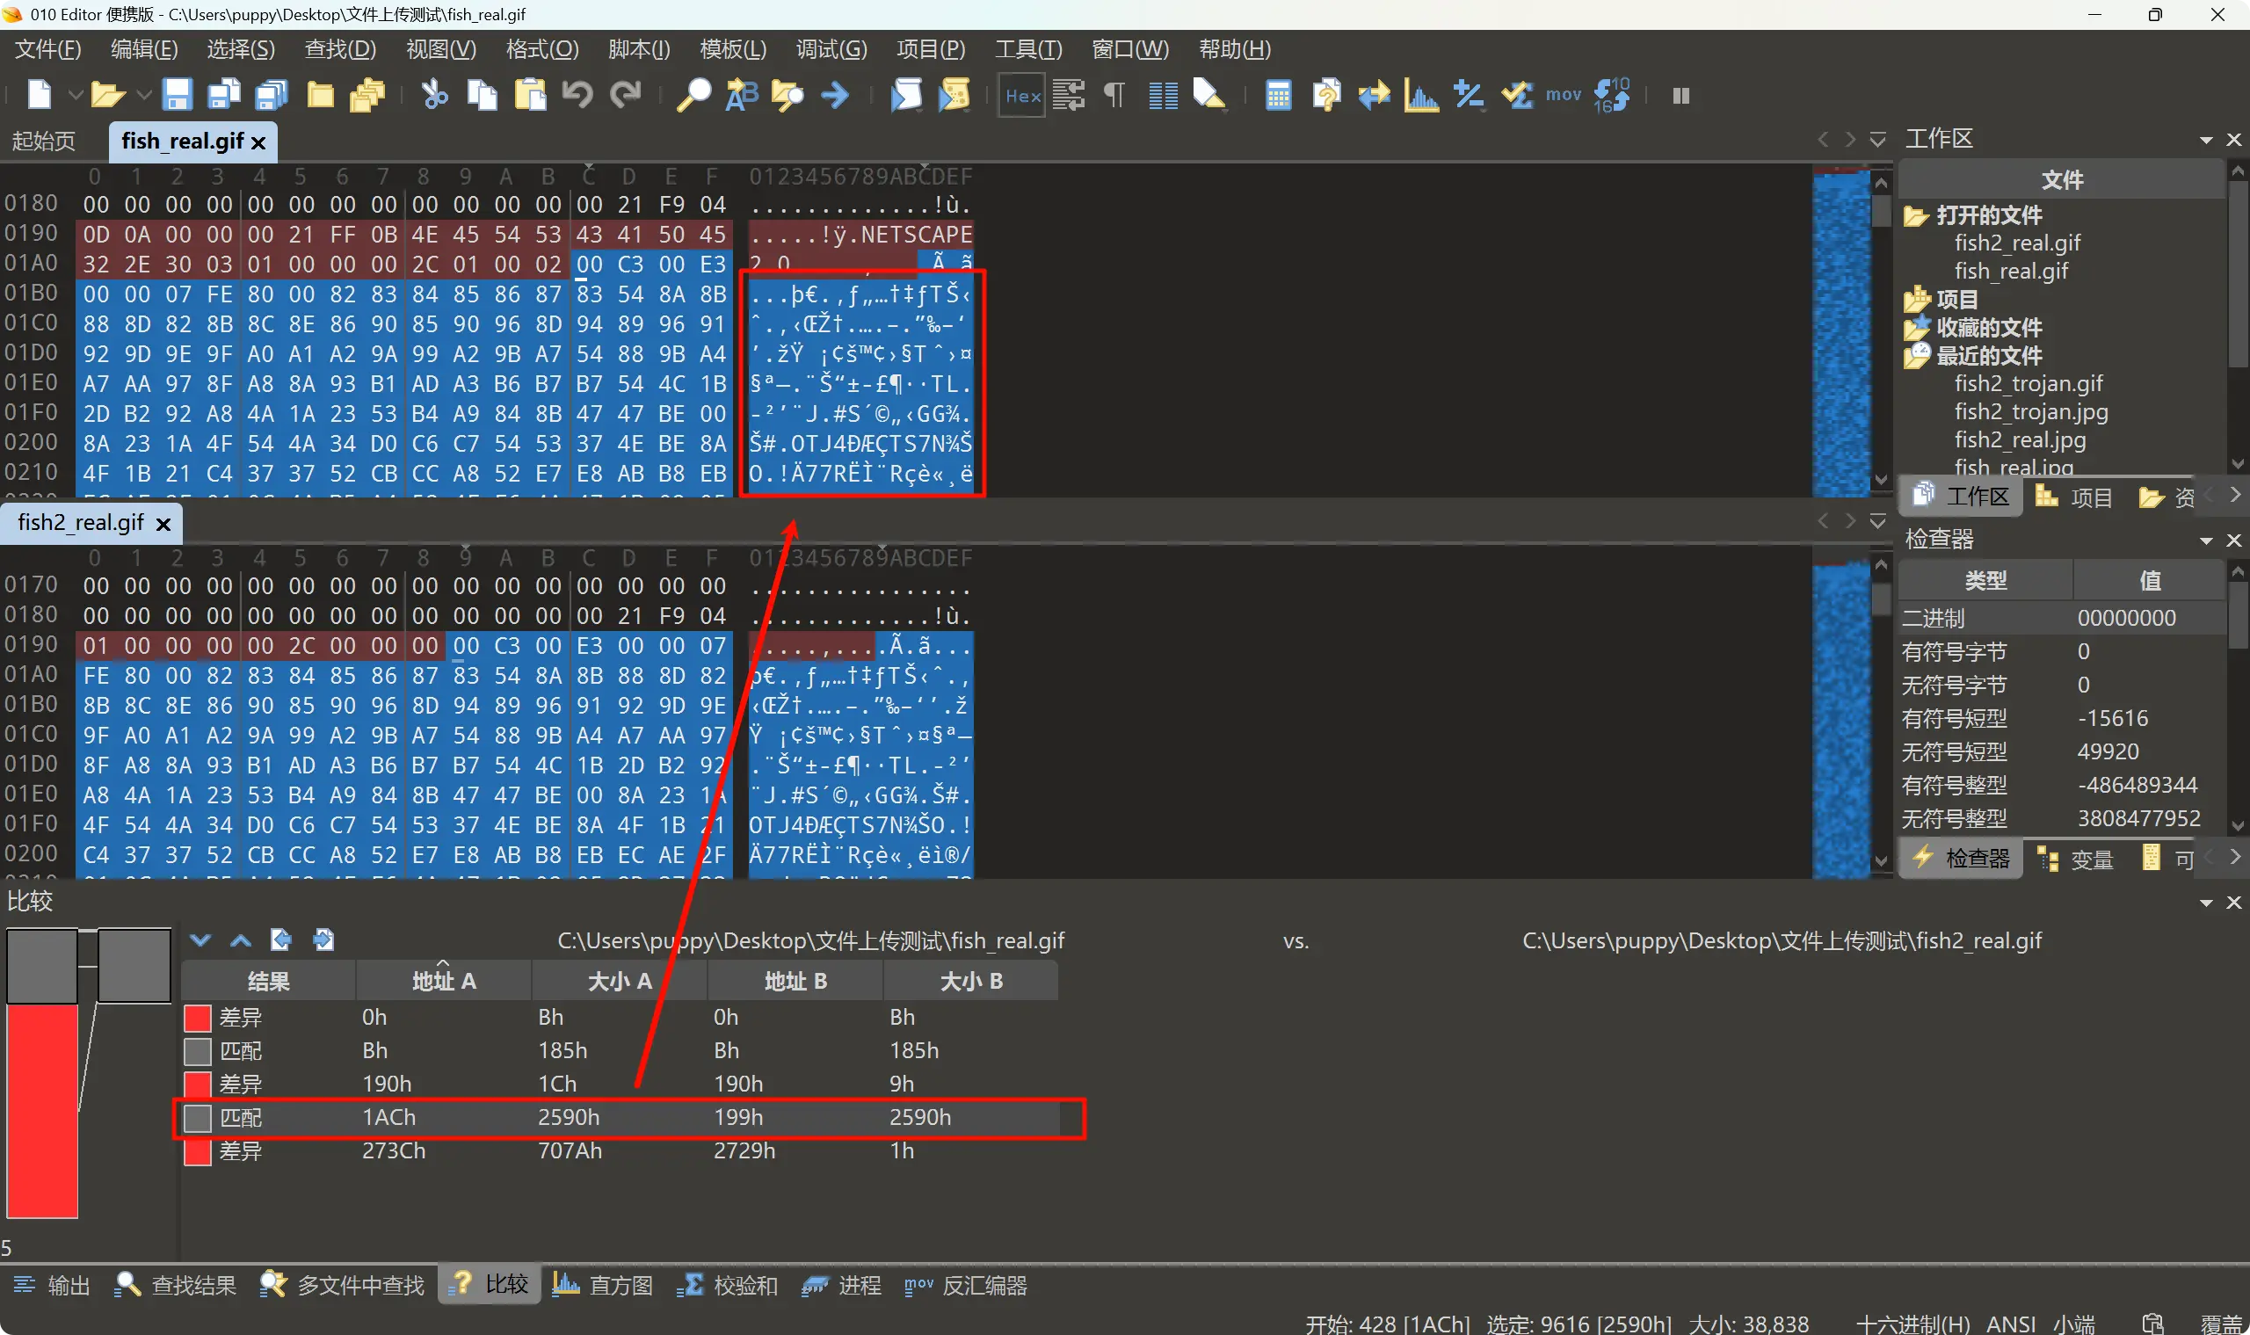Redo the last edit
The width and height of the screenshot is (2250, 1335).
pos(625,94)
